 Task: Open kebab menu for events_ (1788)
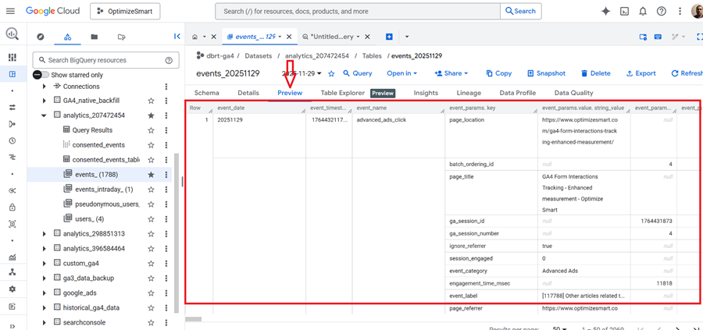click(166, 175)
